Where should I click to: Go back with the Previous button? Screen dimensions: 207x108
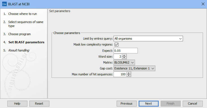pyautogui.click(x=127, y=104)
